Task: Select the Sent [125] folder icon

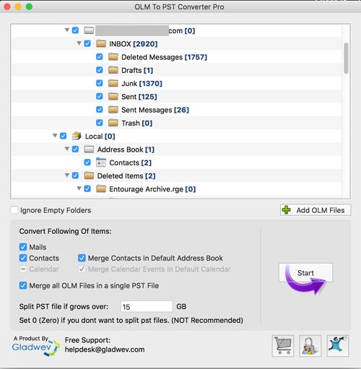Action: click(x=113, y=97)
